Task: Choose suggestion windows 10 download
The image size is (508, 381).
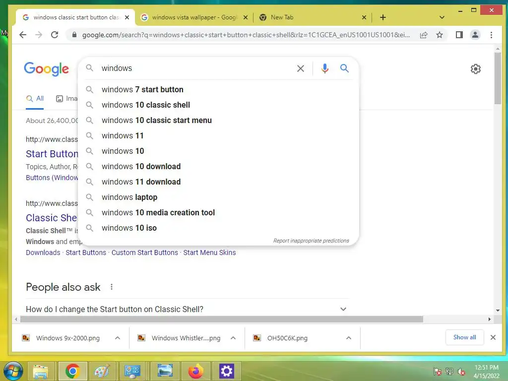Action: point(218,167)
